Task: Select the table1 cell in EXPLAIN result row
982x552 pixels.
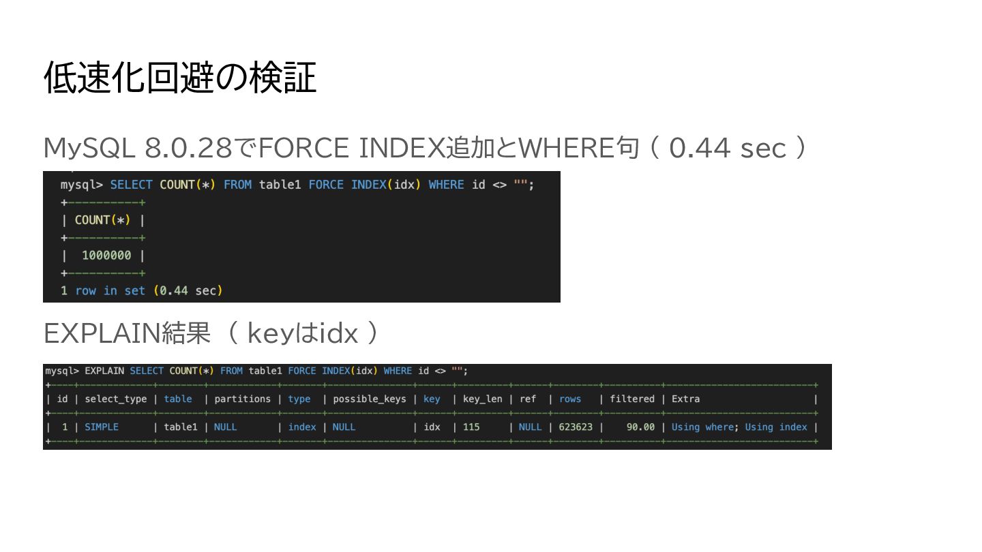Action: coord(180,427)
